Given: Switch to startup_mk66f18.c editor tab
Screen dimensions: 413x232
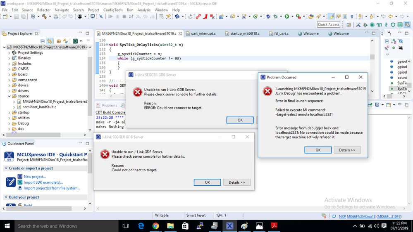Looking at the screenshot, I should tap(242, 34).
